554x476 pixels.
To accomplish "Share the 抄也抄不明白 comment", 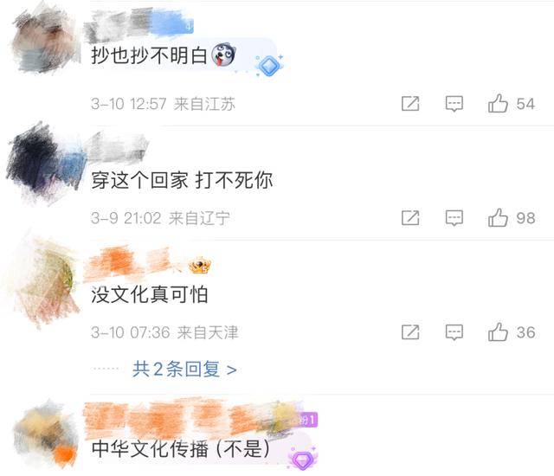I will point(410,104).
